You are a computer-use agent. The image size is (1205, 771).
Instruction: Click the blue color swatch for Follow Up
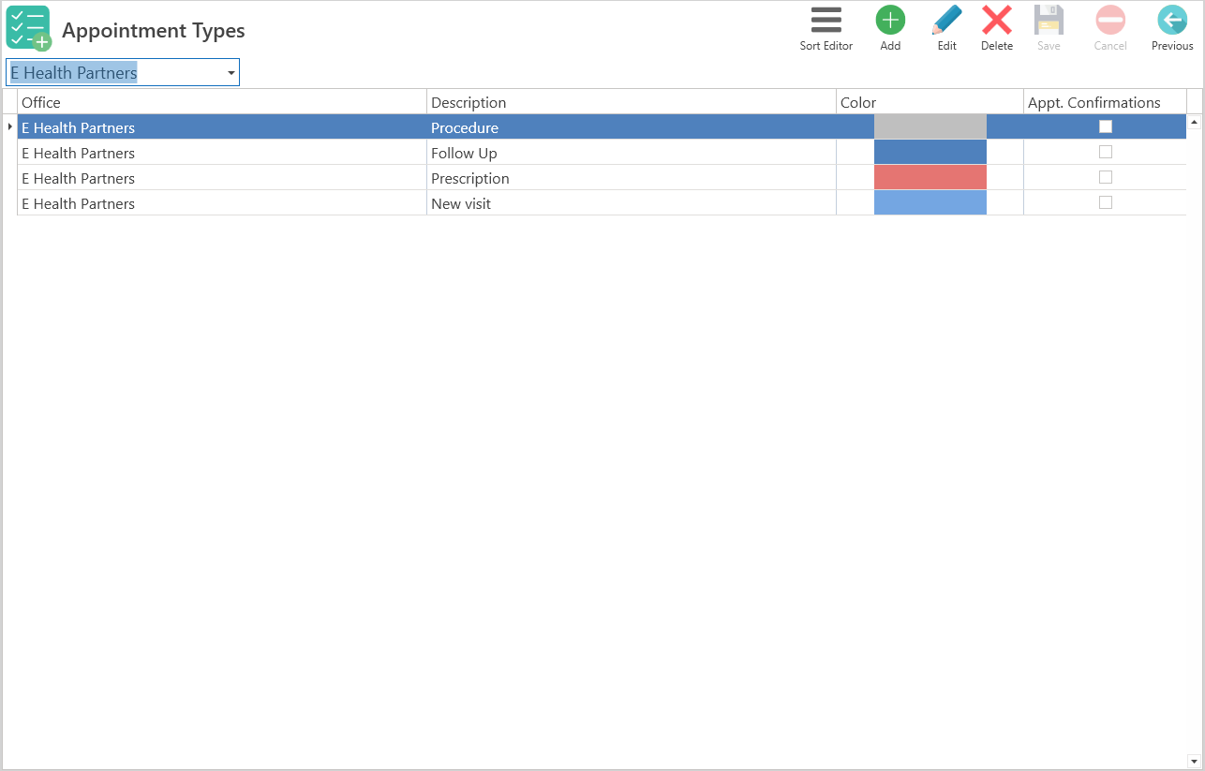pos(930,152)
